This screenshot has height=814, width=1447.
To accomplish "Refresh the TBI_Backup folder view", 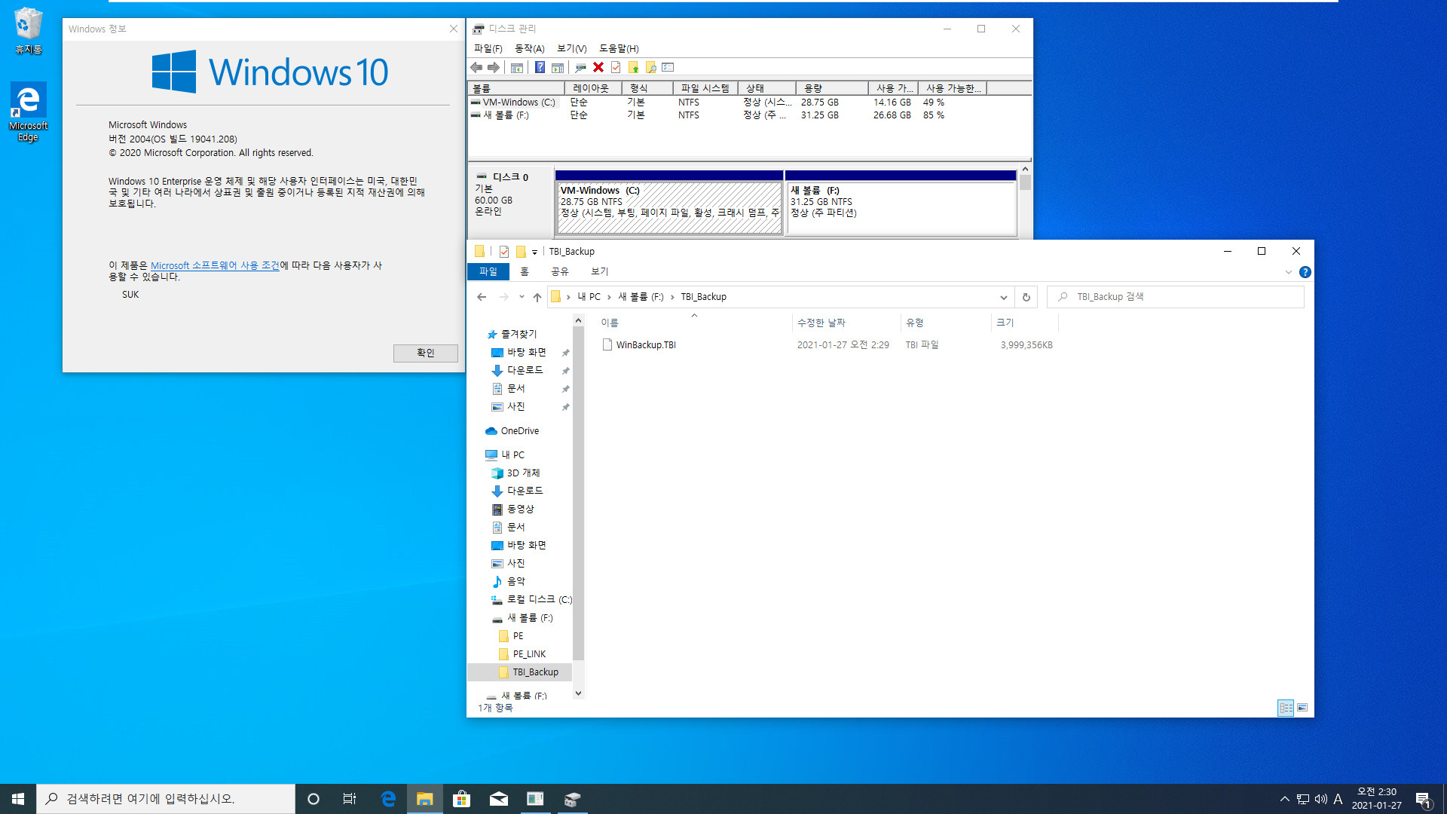I will click(1026, 297).
